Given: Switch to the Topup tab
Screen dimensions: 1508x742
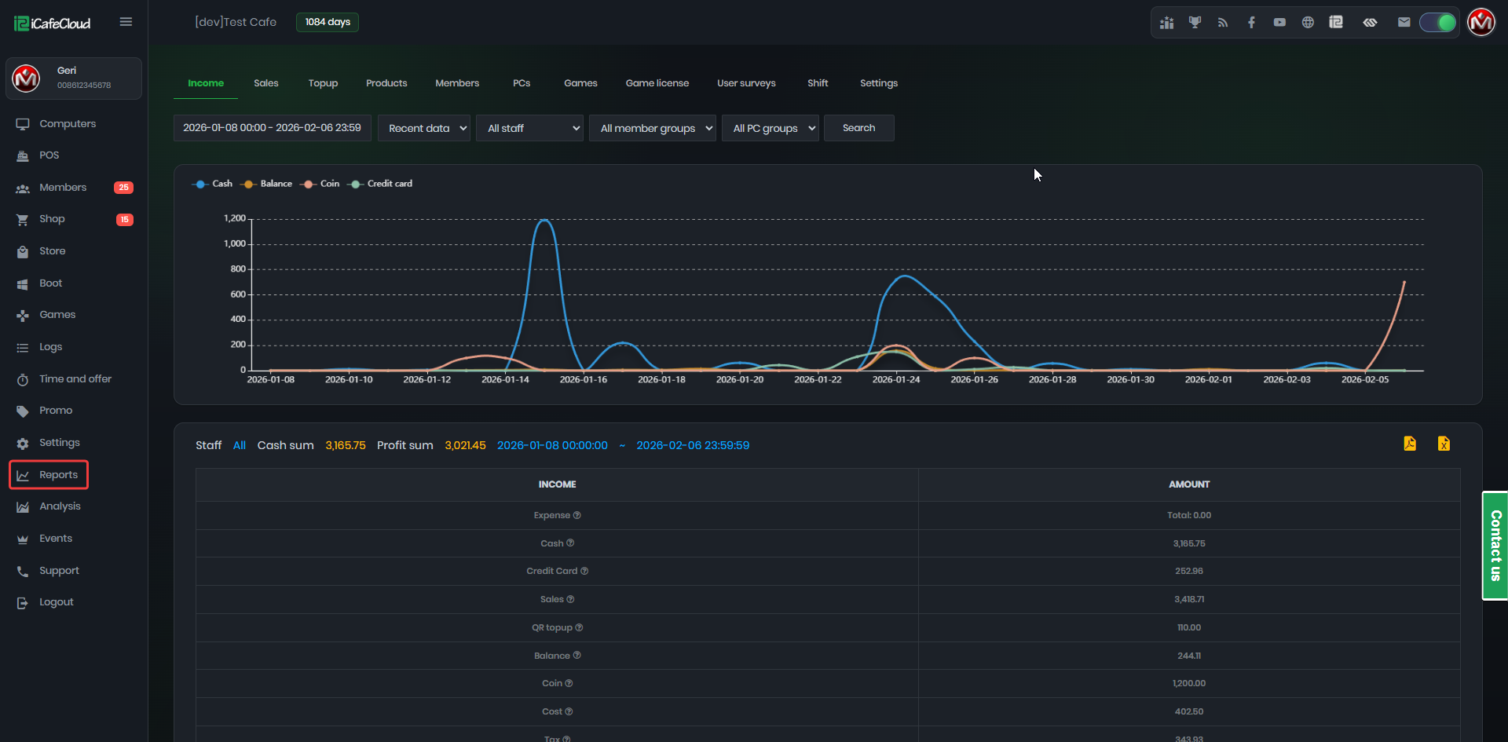Looking at the screenshot, I should [x=323, y=83].
